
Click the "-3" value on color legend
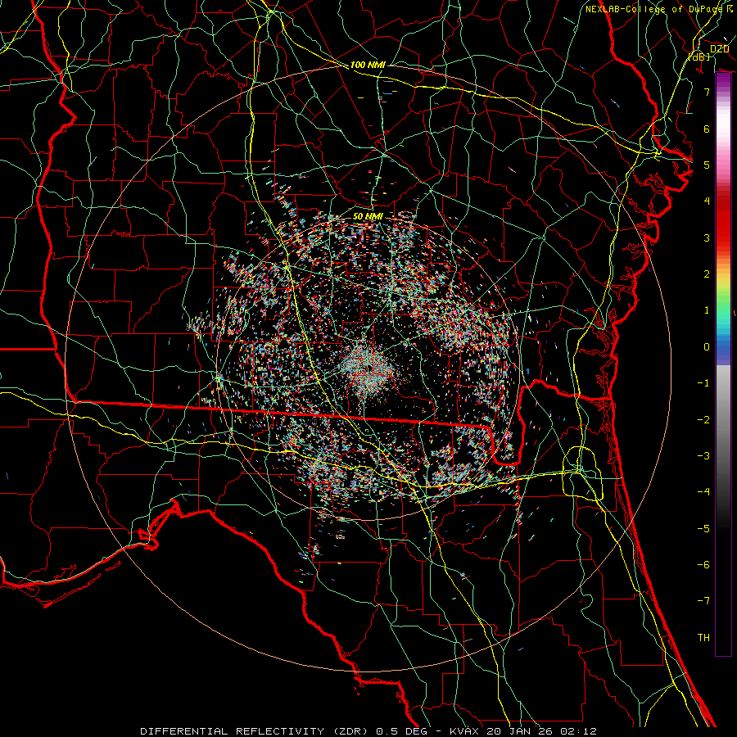coord(703,456)
